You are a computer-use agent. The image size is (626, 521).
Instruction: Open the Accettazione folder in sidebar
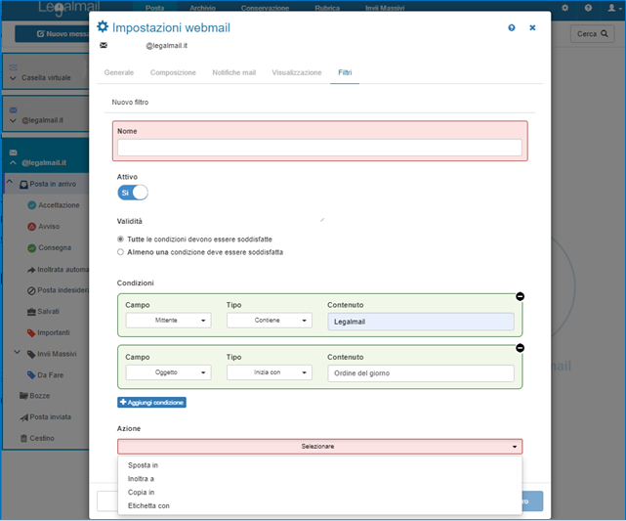[52, 205]
